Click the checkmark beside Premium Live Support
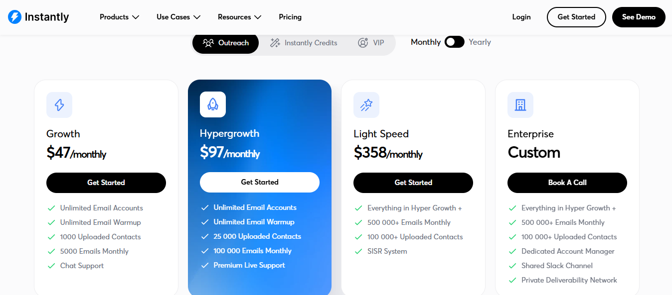The height and width of the screenshot is (295, 672). (x=205, y=265)
